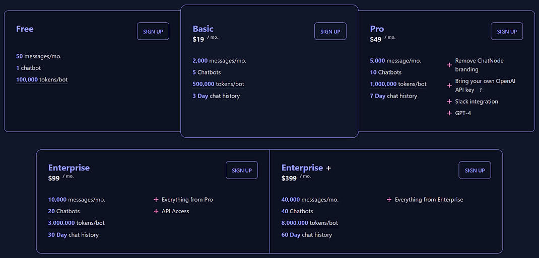Click the plus icon beside GPT-4
Screen dimensions: 539x258
coord(449,113)
